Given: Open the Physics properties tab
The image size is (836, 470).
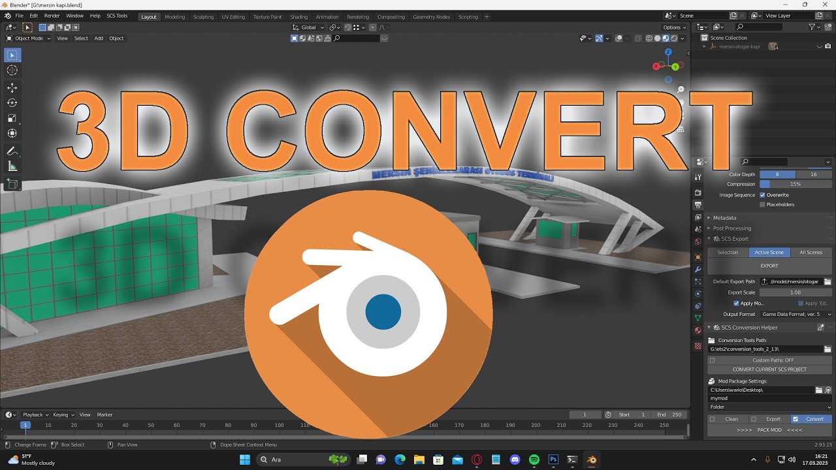Looking at the screenshot, I should point(698,294).
